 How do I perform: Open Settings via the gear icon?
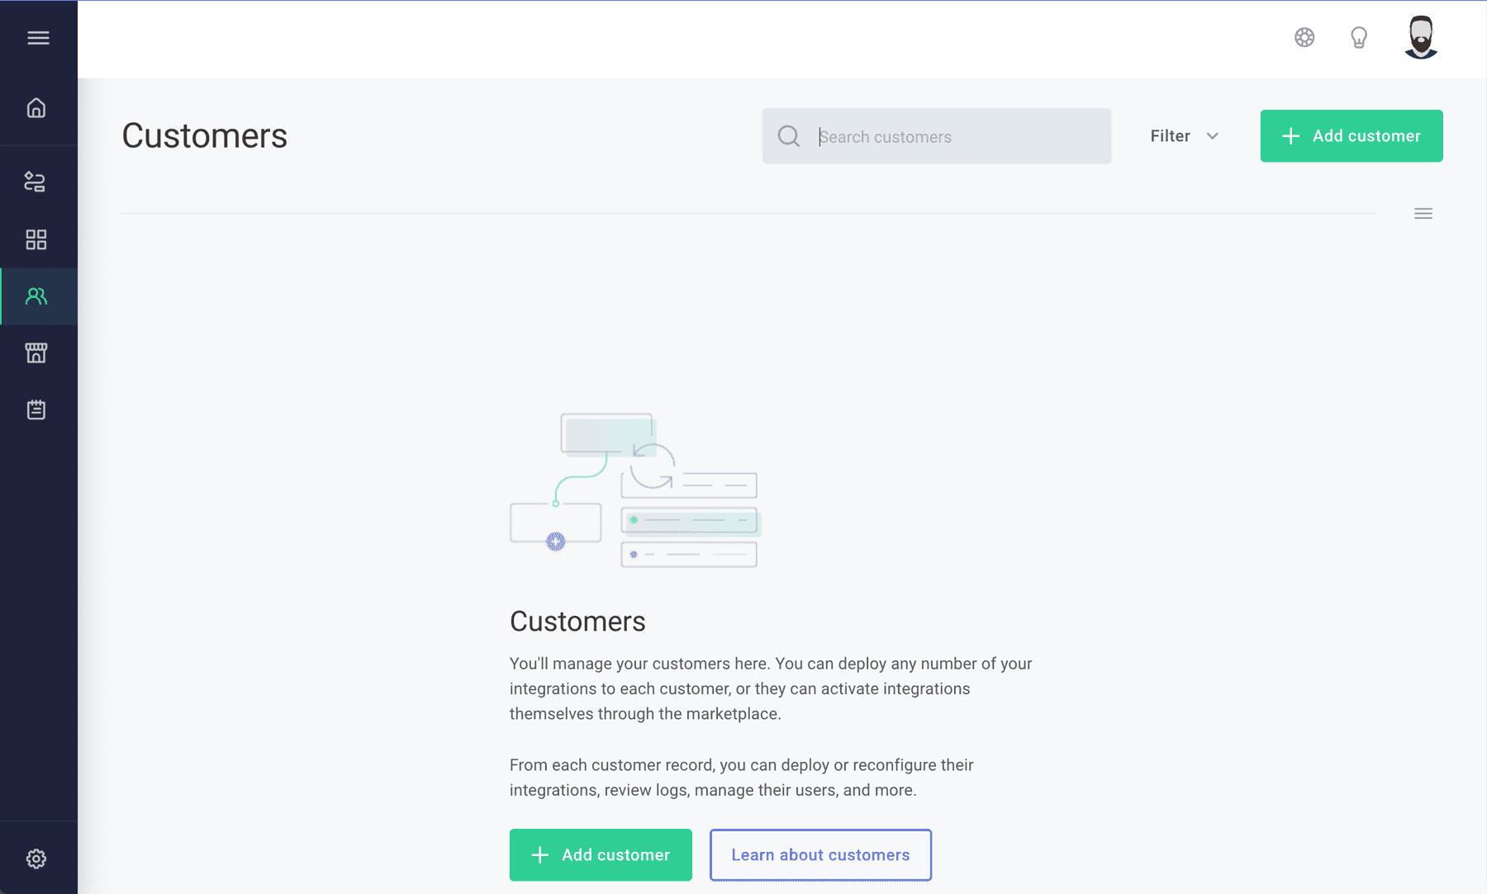click(x=37, y=859)
